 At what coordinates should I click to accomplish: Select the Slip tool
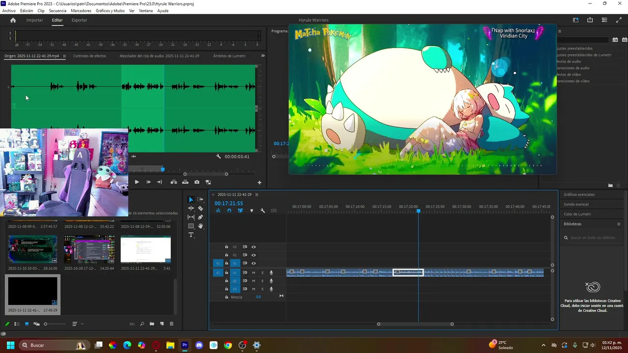pyautogui.click(x=191, y=217)
